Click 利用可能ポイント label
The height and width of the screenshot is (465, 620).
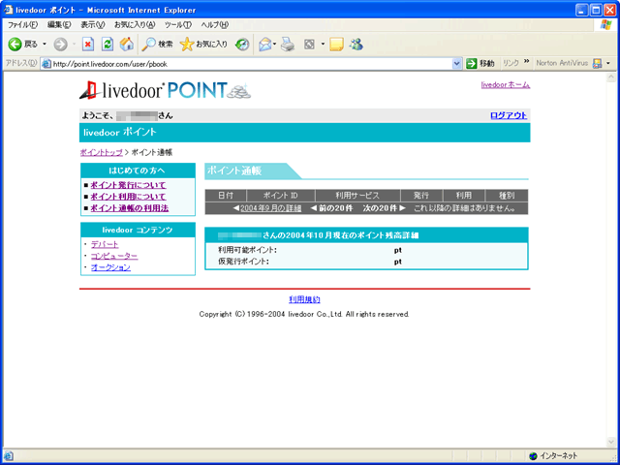coord(248,250)
